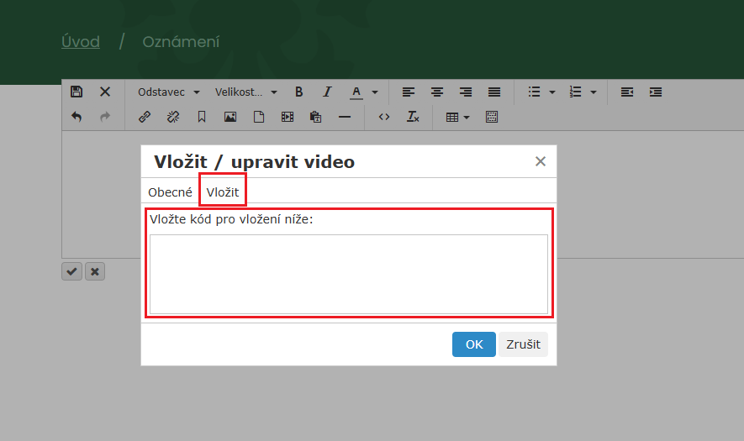The width and height of the screenshot is (744, 441).
Task: Switch to the Obecné tab
Action: (170, 192)
